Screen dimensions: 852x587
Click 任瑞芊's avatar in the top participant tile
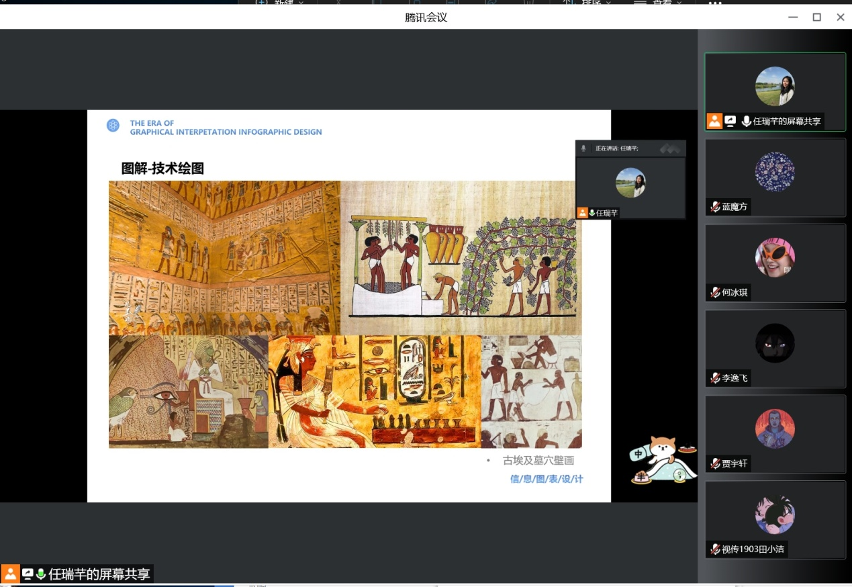775,86
